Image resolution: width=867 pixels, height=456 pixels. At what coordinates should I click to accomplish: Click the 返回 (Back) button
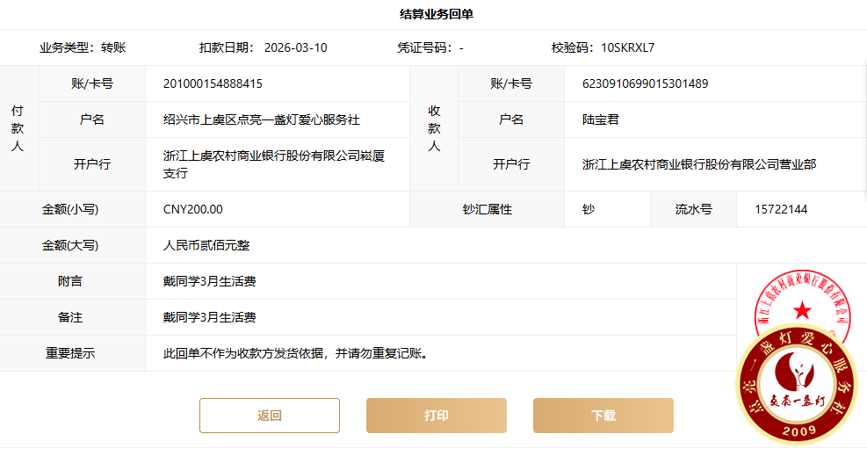click(x=269, y=416)
